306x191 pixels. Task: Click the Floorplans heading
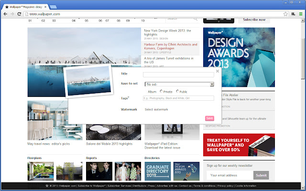click(34, 158)
